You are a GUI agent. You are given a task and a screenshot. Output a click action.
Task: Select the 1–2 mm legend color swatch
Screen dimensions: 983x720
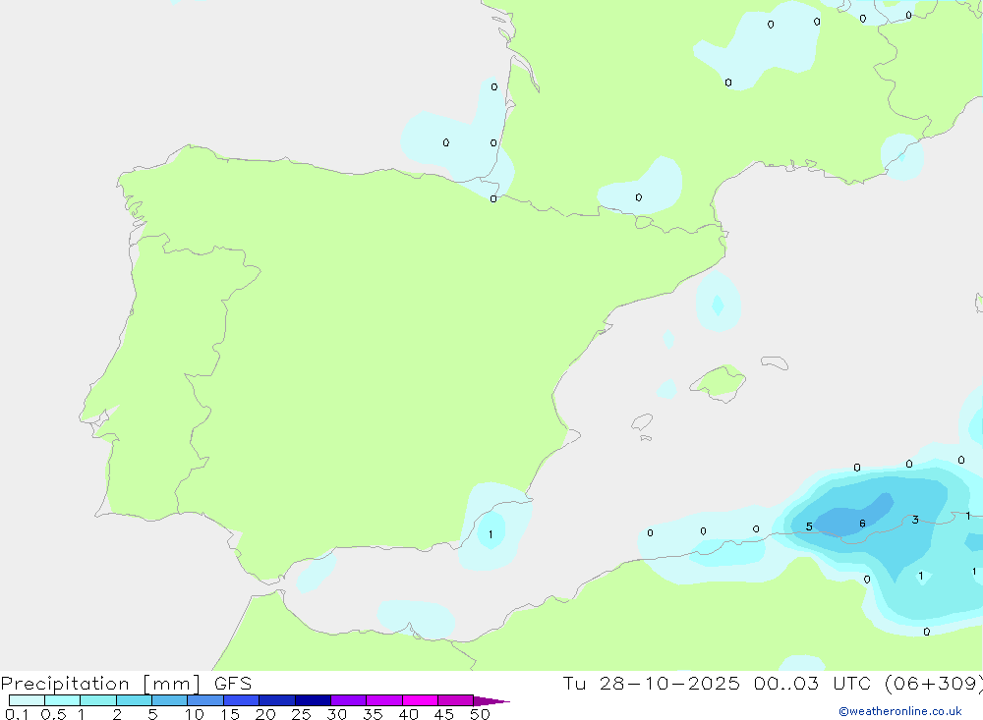(97, 700)
